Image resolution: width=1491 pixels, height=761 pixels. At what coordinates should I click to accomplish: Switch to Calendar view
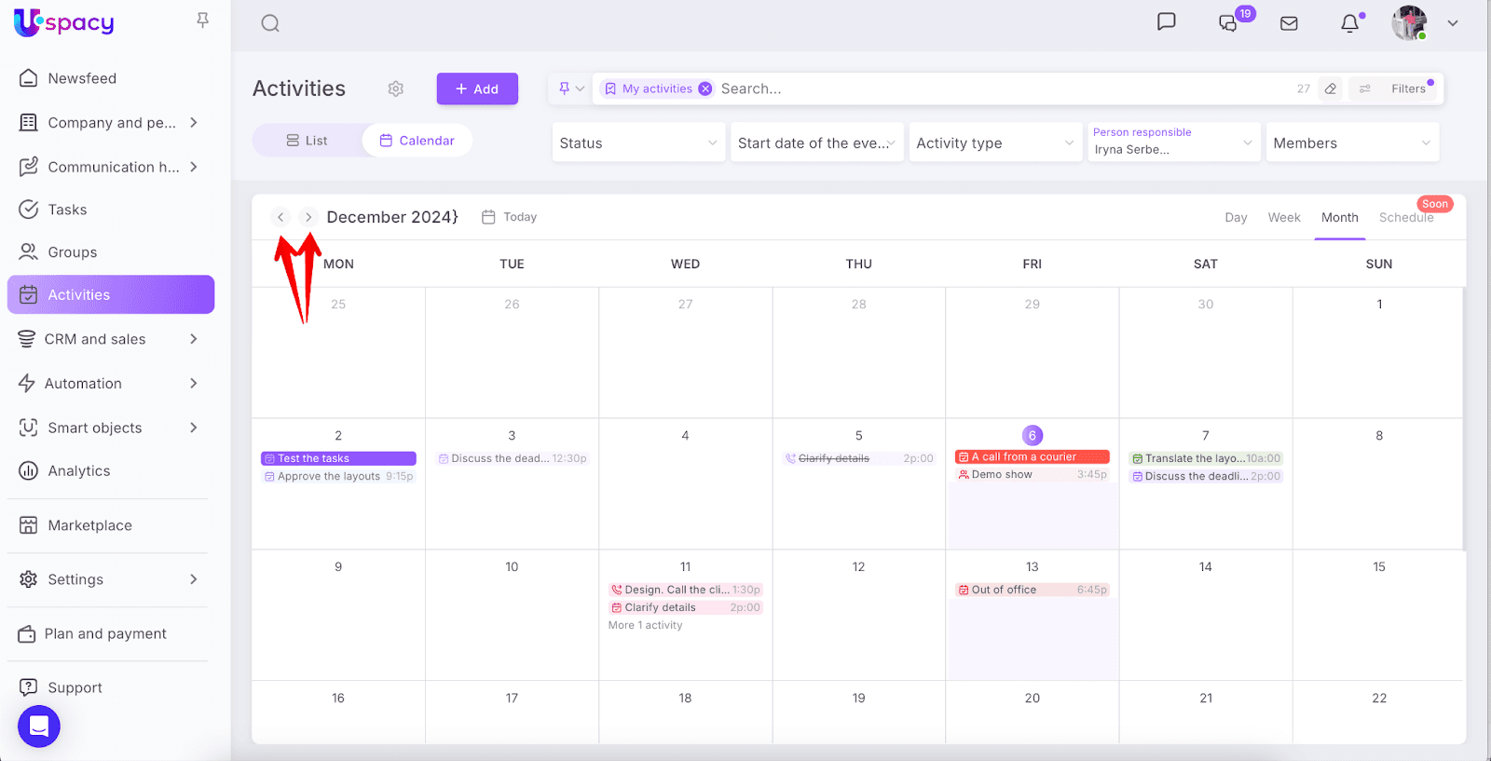(417, 141)
